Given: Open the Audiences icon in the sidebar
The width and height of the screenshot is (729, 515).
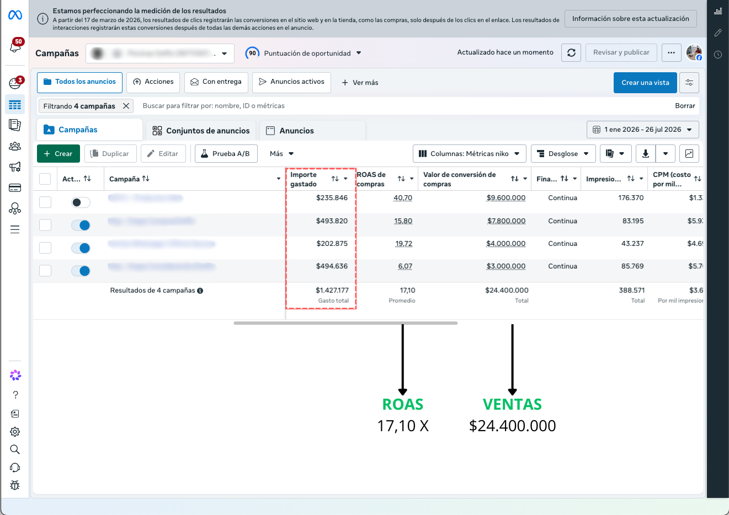Looking at the screenshot, I should [15, 146].
